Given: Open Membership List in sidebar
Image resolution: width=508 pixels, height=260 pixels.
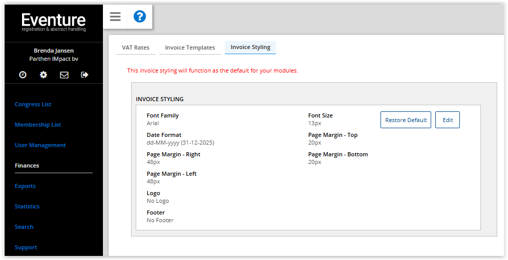Looking at the screenshot, I should (38, 125).
